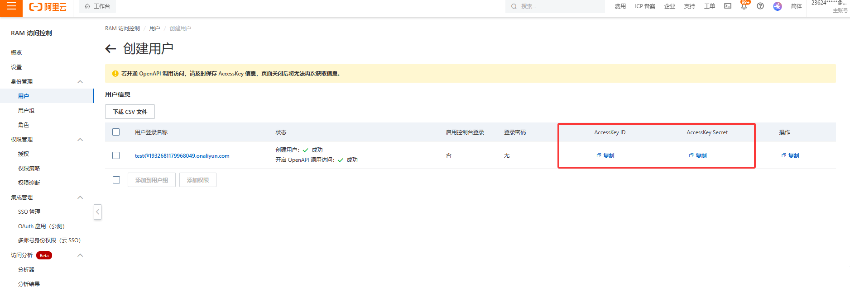Click the 添加权限 button

tap(198, 180)
